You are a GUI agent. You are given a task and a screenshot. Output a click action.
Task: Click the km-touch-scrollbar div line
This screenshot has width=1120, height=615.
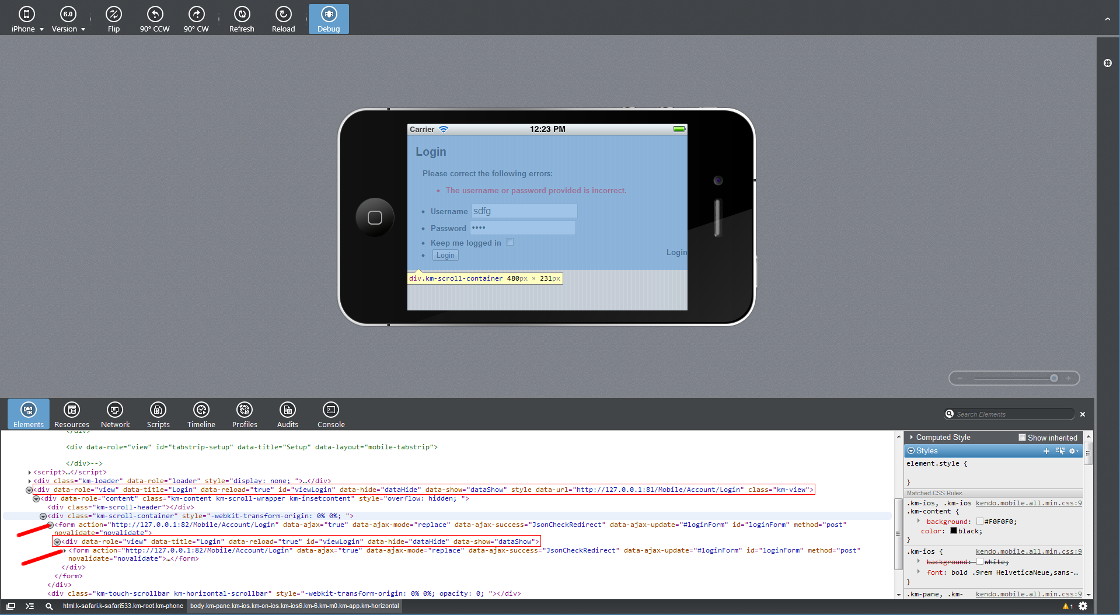point(284,594)
